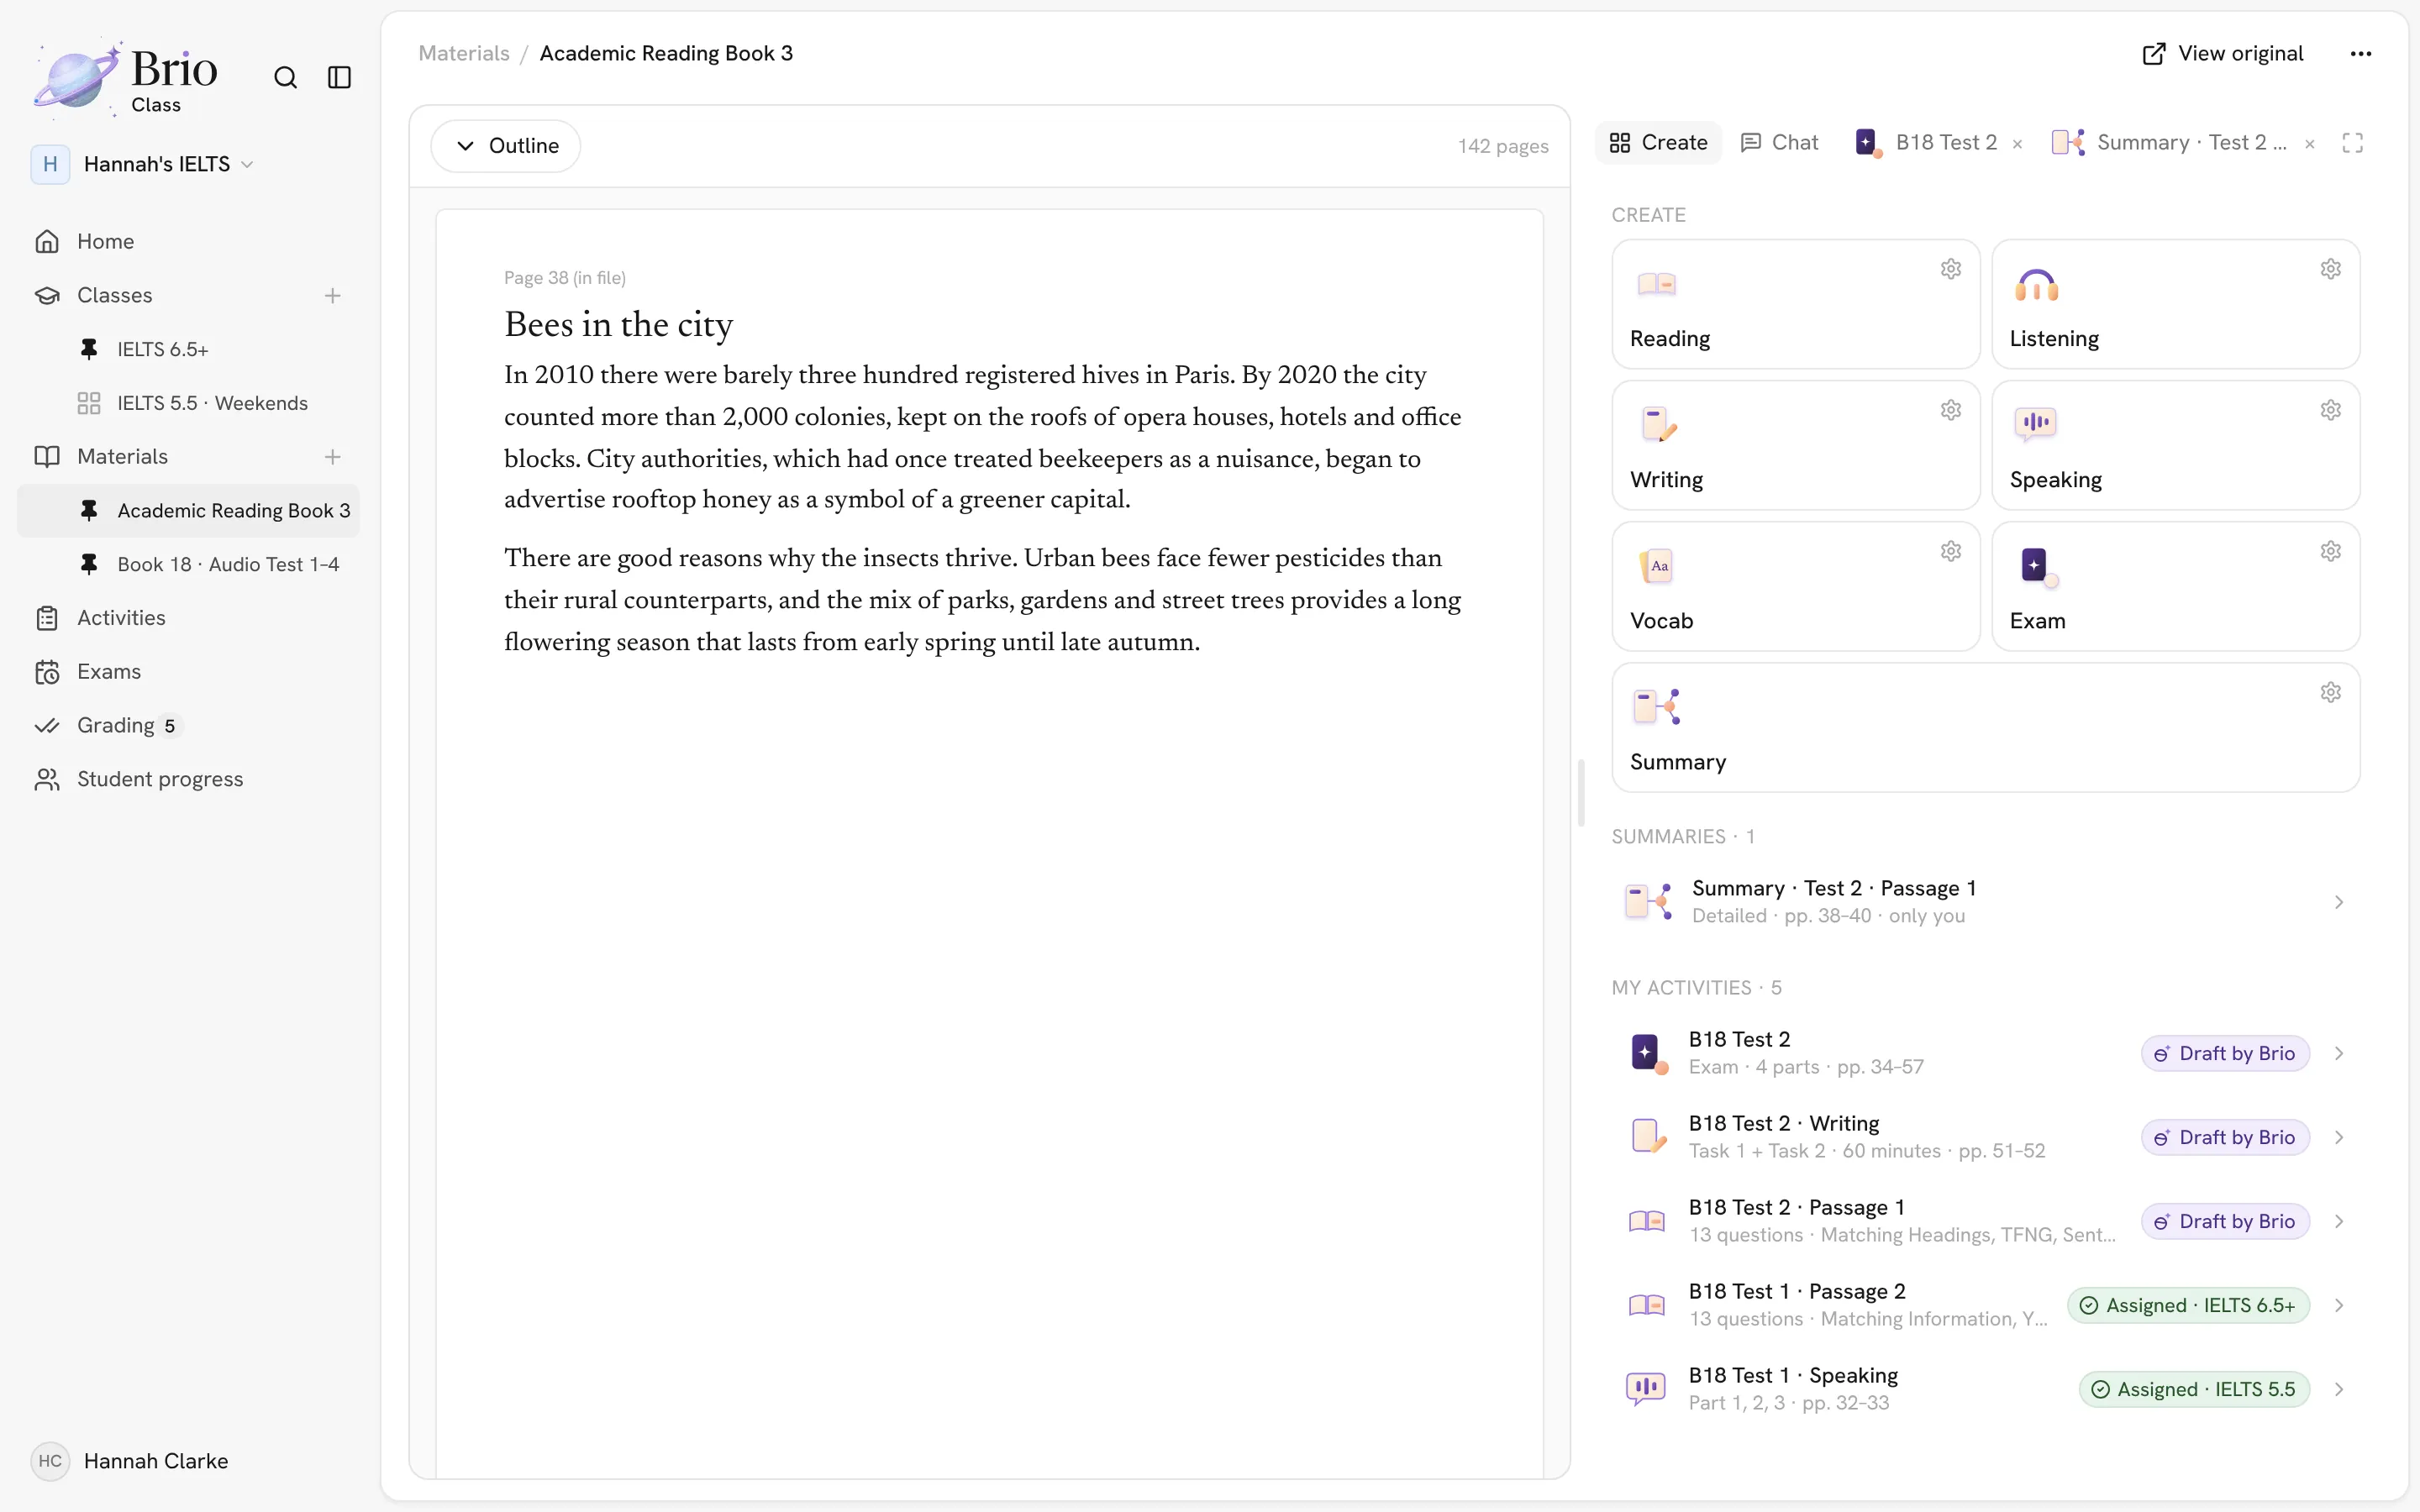This screenshot has width=2420, height=1512.
Task: Open Vocab card settings gear
Action: click(x=1951, y=551)
